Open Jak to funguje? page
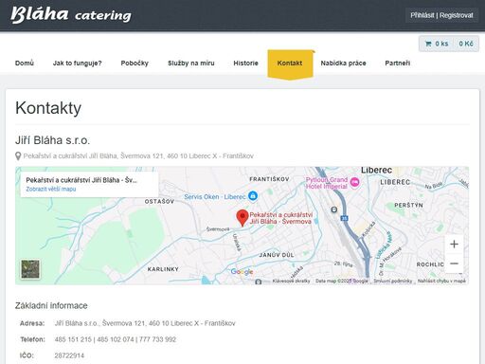 pos(78,63)
